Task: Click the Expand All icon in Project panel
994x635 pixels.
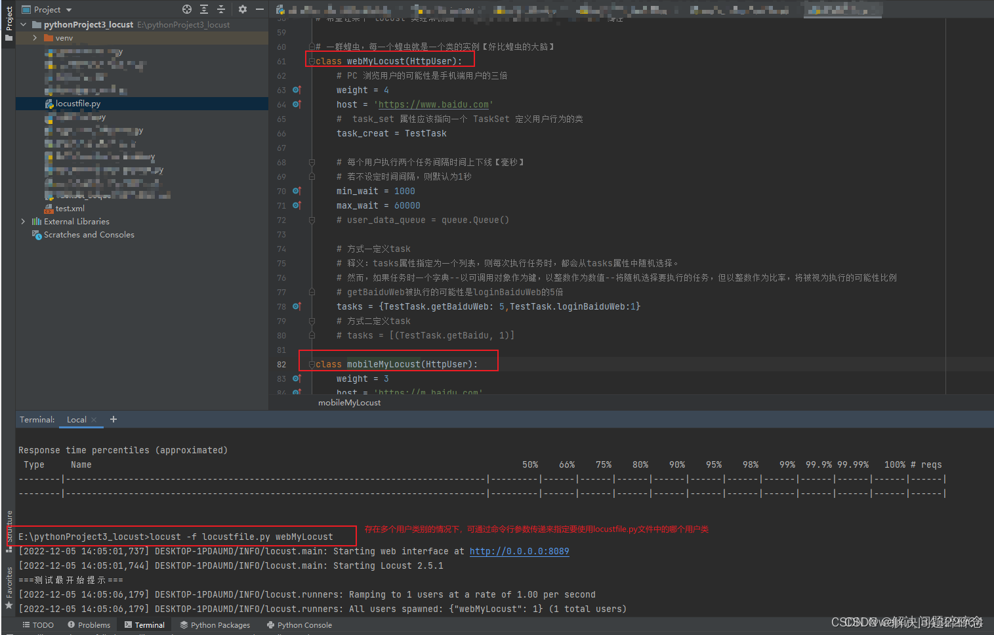Action: pyautogui.click(x=204, y=9)
